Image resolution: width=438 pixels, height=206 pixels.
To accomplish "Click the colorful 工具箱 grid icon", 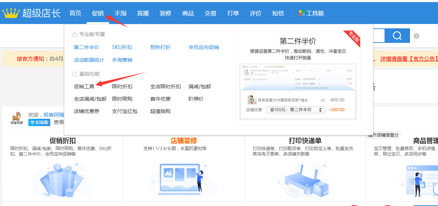I will tap(302, 13).
